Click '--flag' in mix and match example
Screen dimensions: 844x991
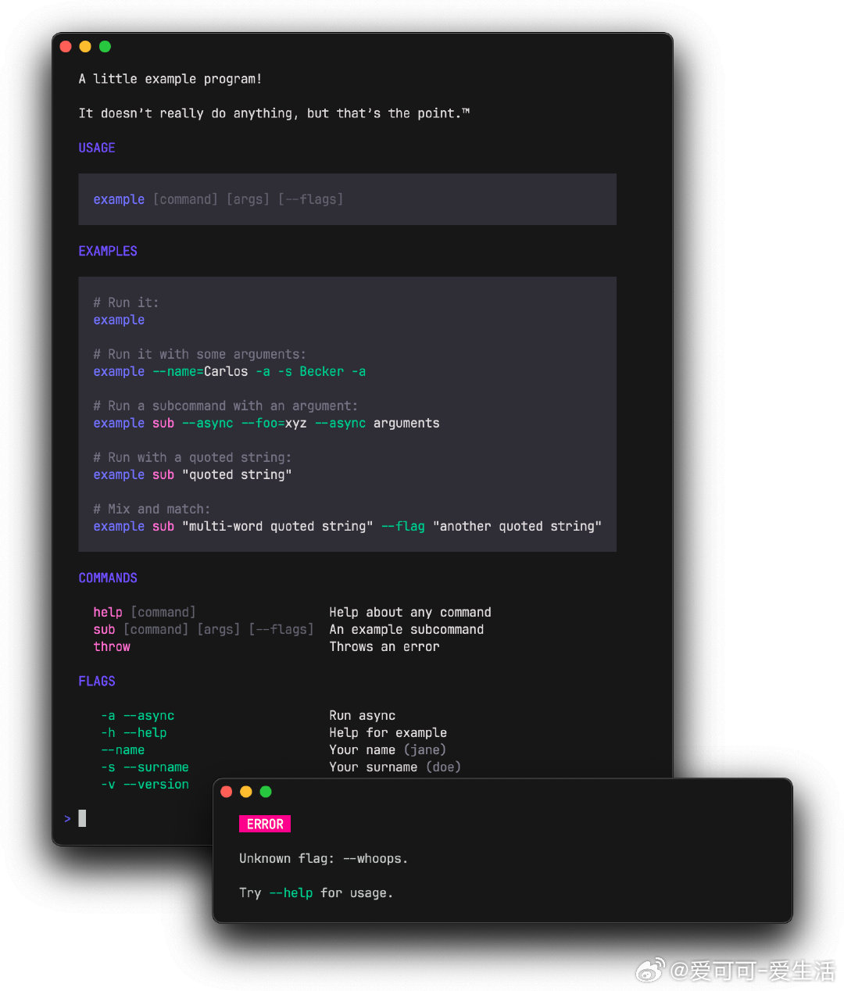pos(403,526)
